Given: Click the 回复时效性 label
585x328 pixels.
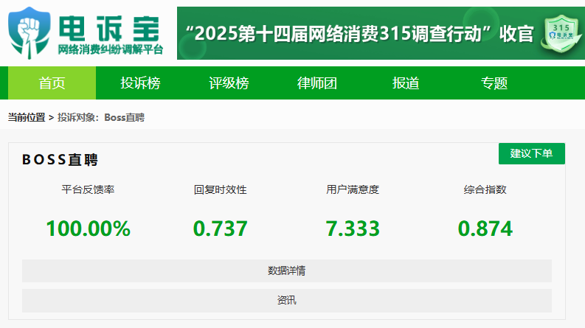Looking at the screenshot, I should 221,189.
